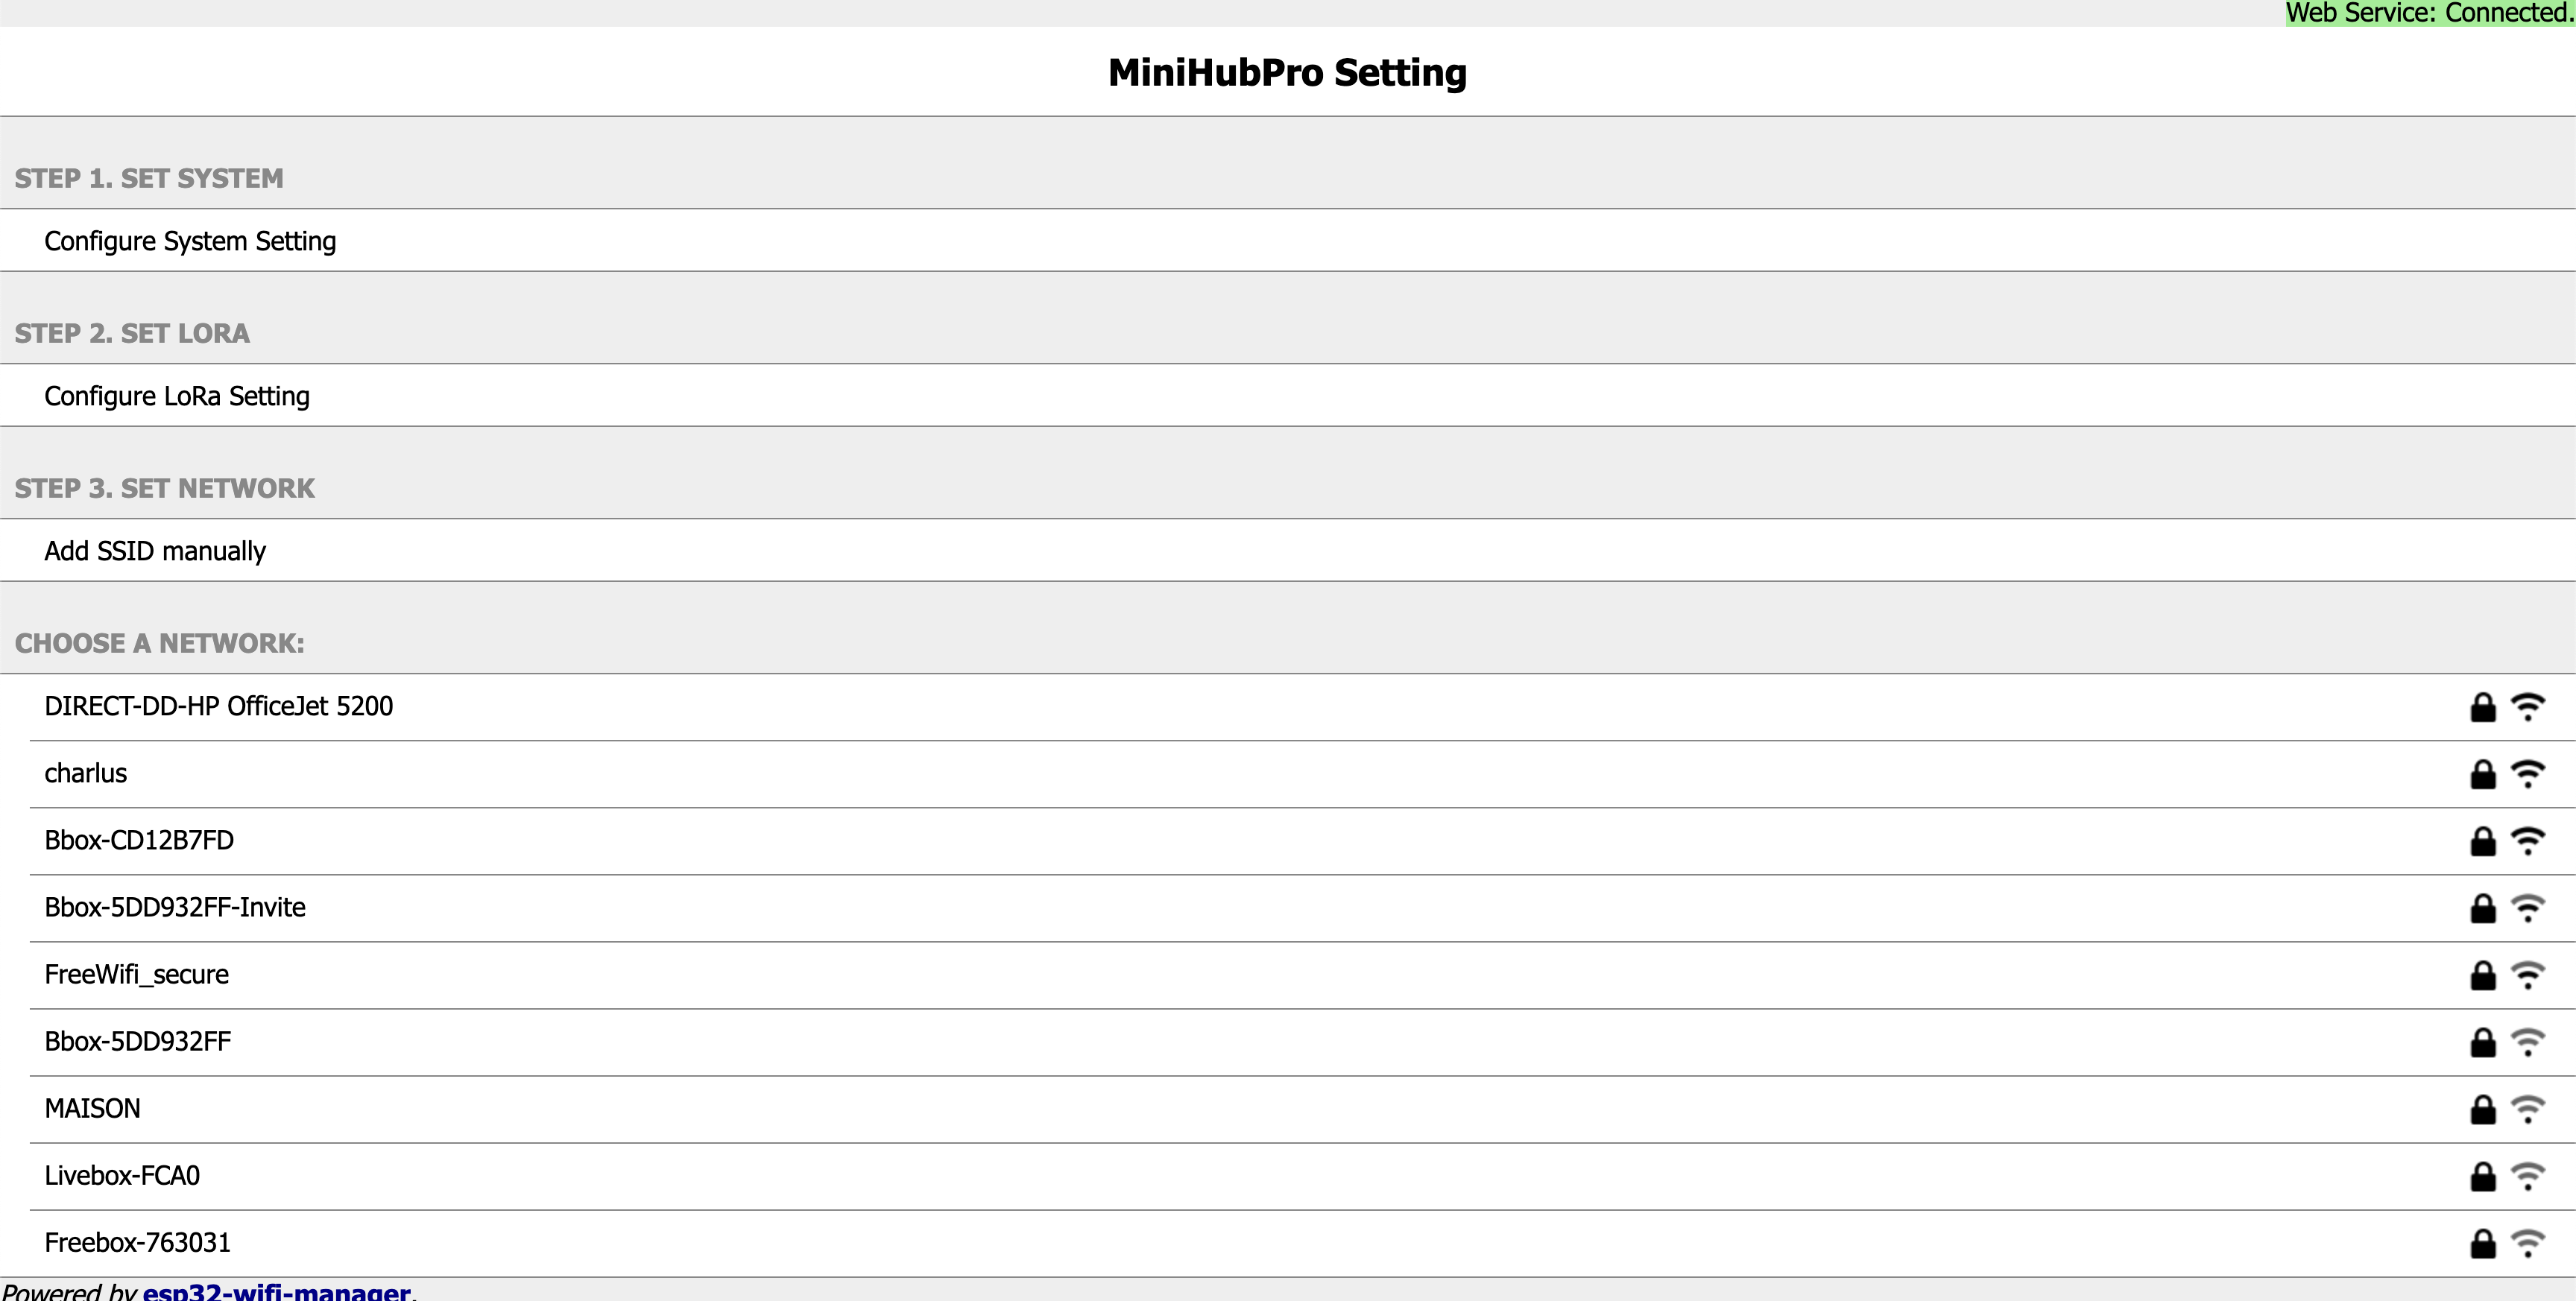Select Add SSID manually
2576x1301 pixels.
(x=155, y=551)
